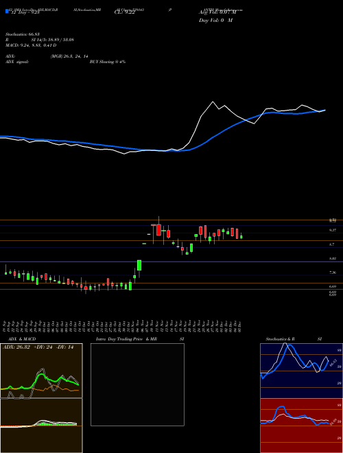Image resolution: width=343 pixels, height=453 pixels.
Task: Click the 7.36 price axis label
Action: (x=332, y=272)
